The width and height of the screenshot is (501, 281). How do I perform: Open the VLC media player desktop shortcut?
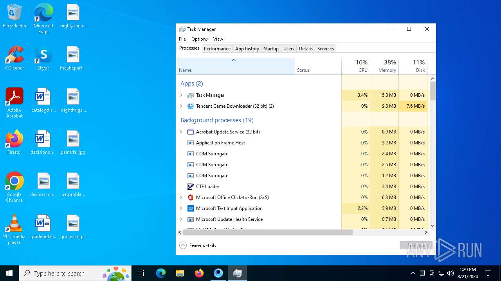pos(14,229)
